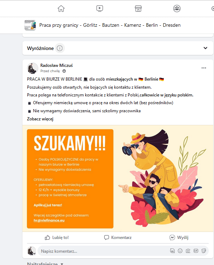
Task: Click Zobacz więcej to expand post
Action: point(40,119)
